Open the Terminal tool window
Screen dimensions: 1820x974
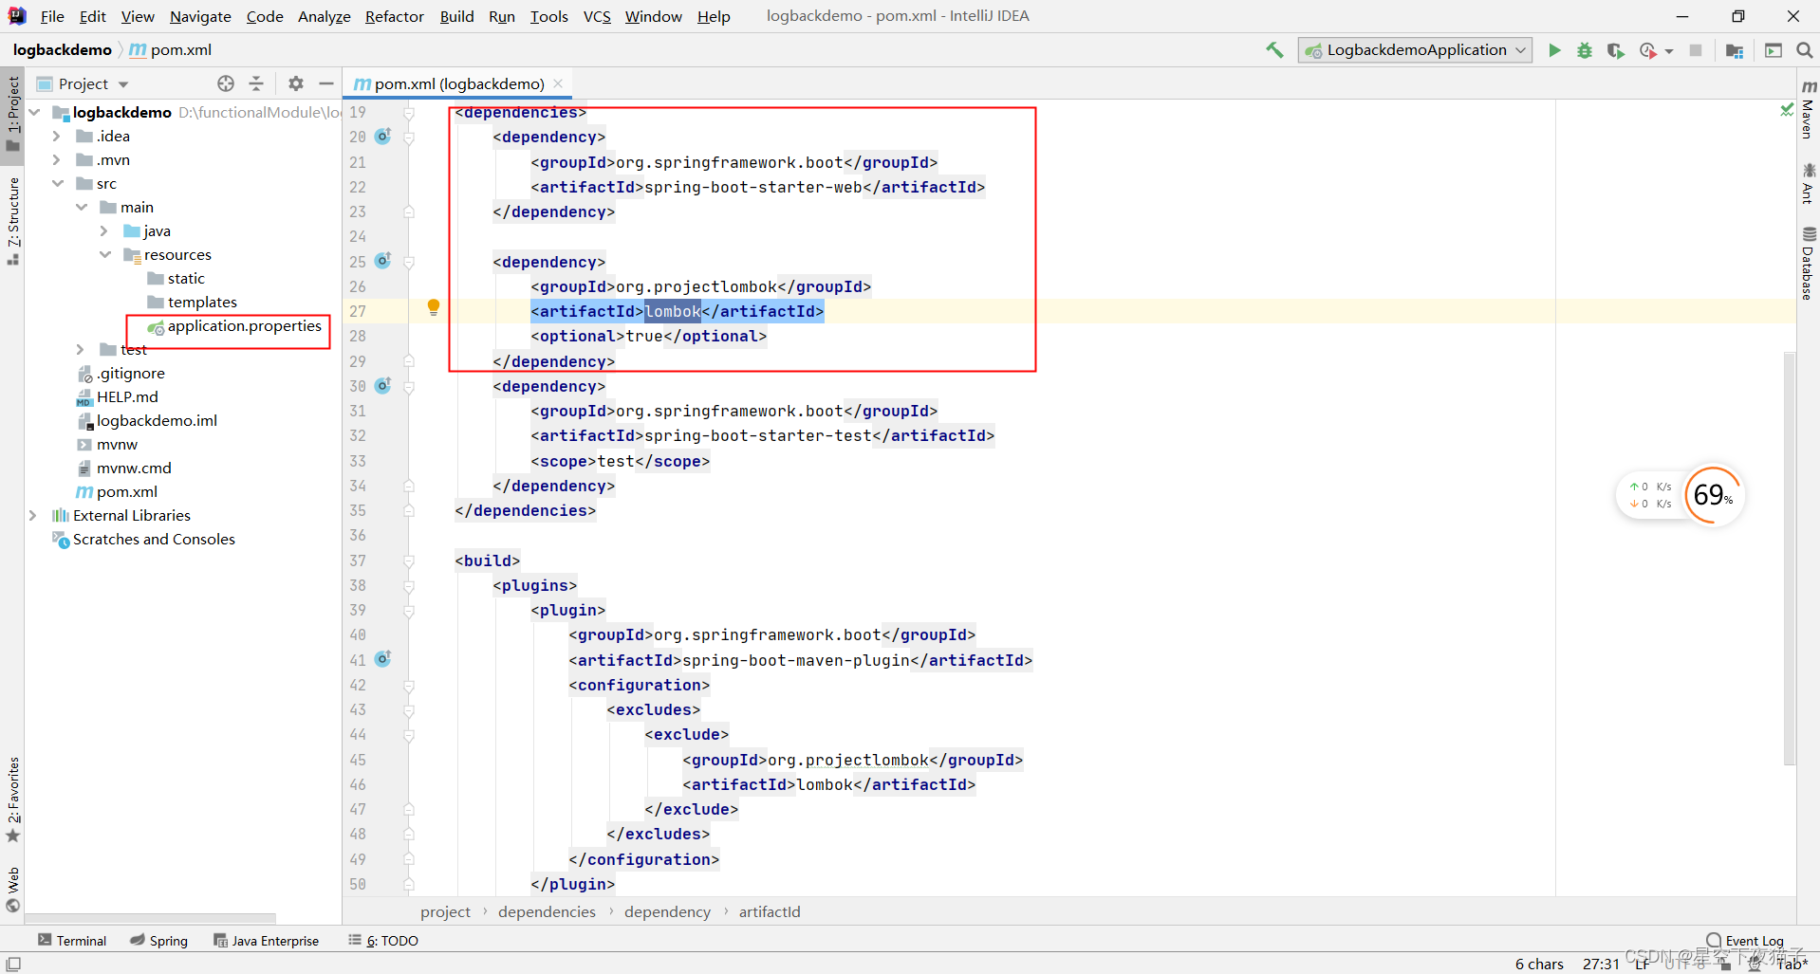72,940
